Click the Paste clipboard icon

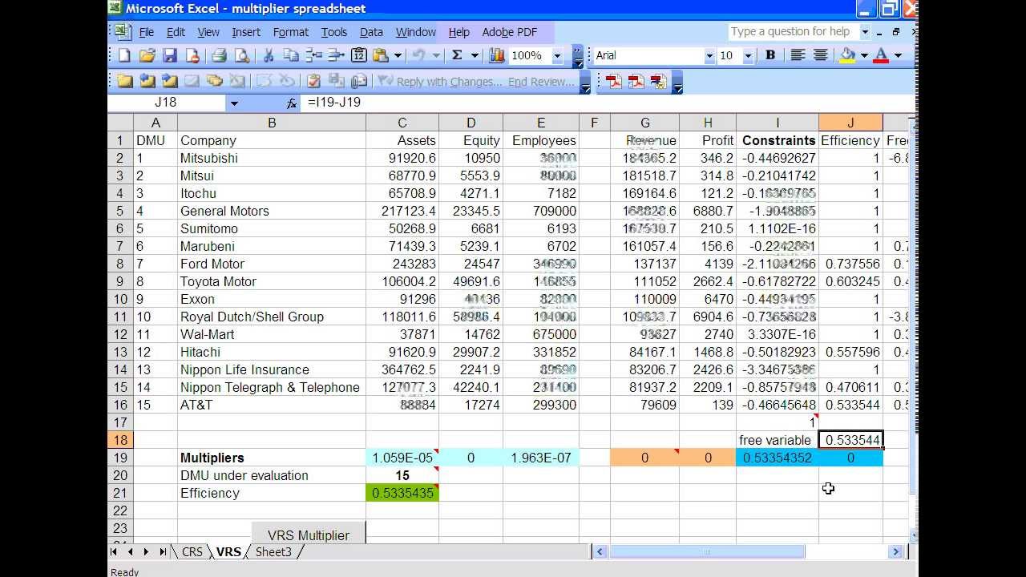point(382,55)
